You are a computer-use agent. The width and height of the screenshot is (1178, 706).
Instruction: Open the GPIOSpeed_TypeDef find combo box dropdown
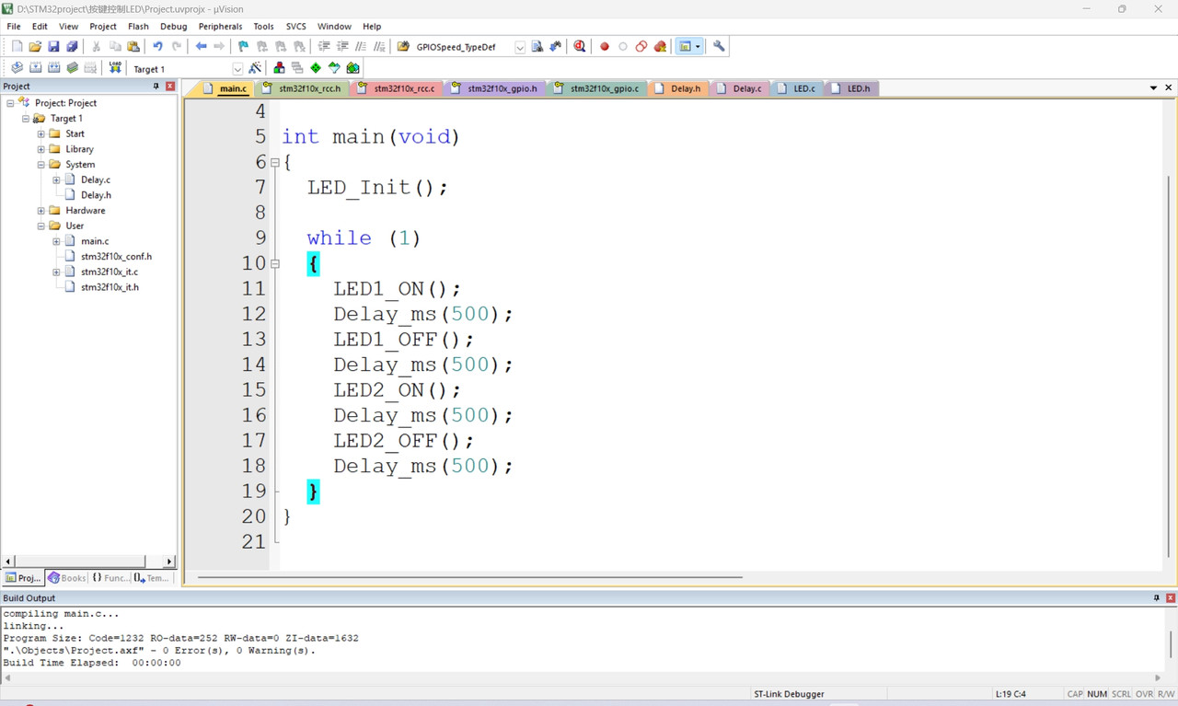click(520, 47)
